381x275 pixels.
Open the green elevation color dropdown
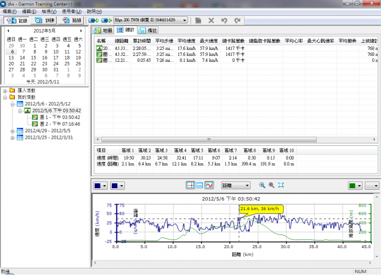click(x=355, y=186)
